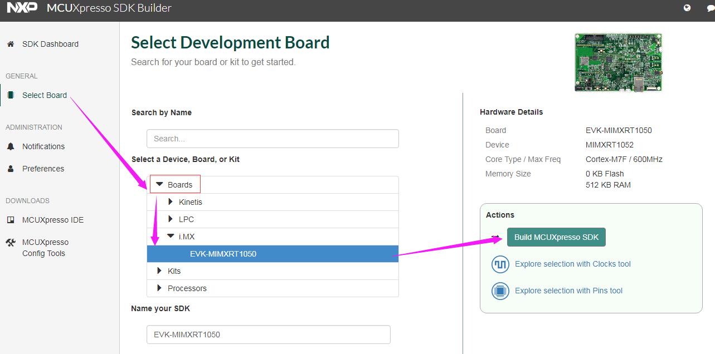Click the NXP logo in the header

click(22, 8)
